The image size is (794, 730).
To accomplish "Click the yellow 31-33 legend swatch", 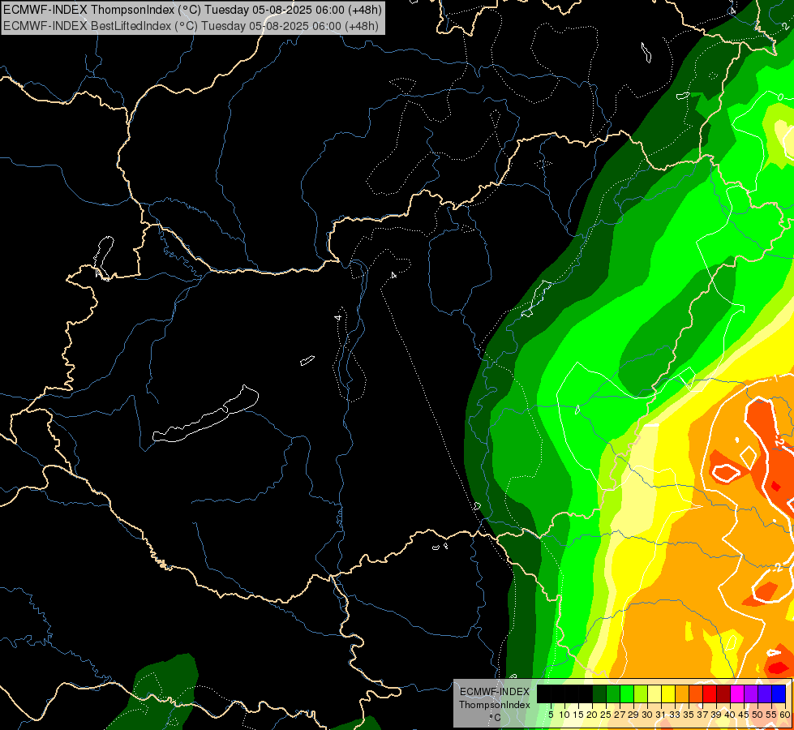I will [x=668, y=694].
